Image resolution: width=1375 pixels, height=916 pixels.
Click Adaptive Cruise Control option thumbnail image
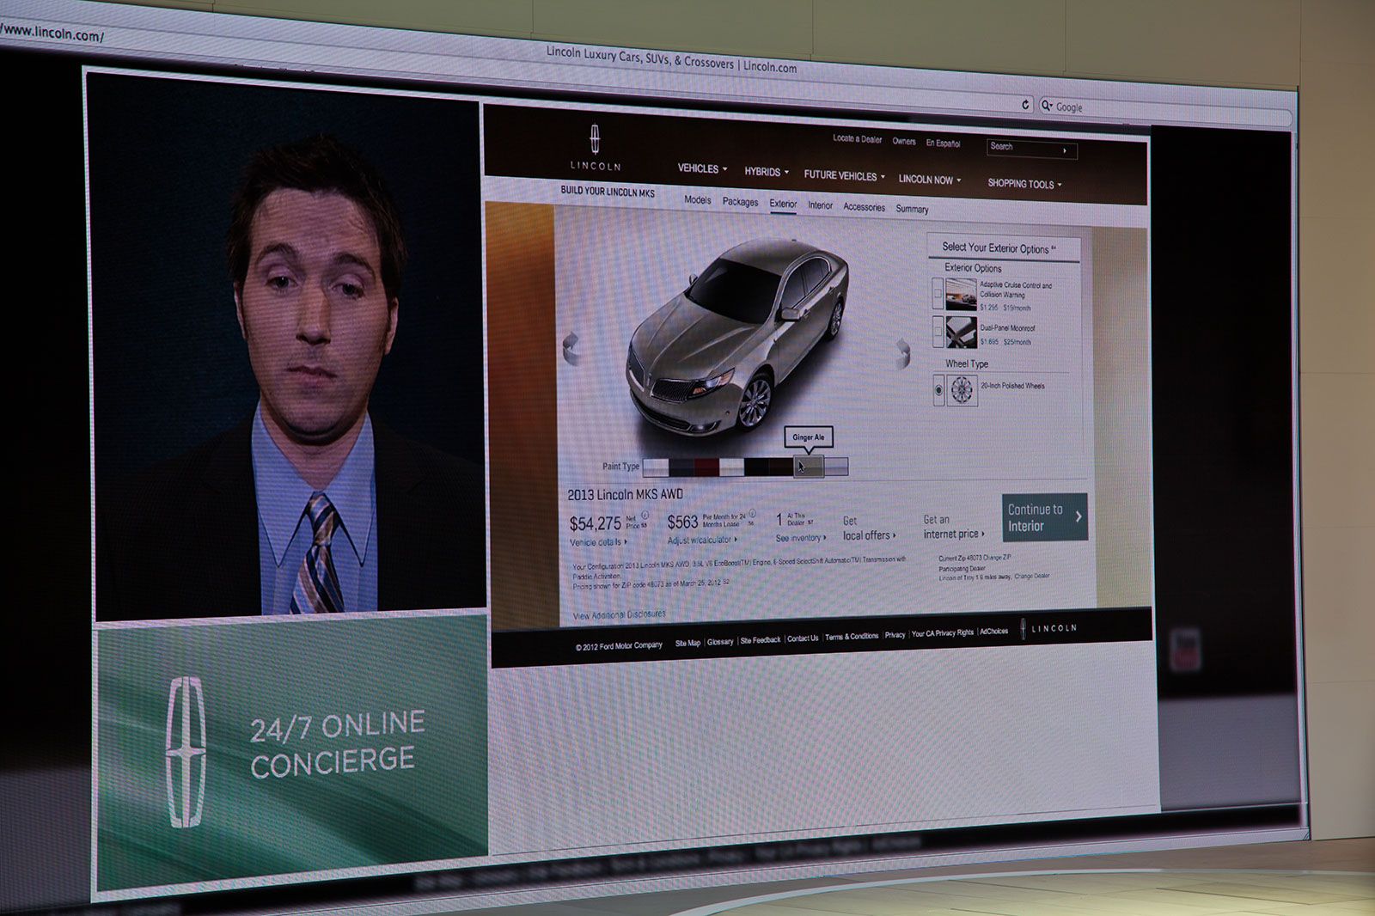(x=961, y=294)
